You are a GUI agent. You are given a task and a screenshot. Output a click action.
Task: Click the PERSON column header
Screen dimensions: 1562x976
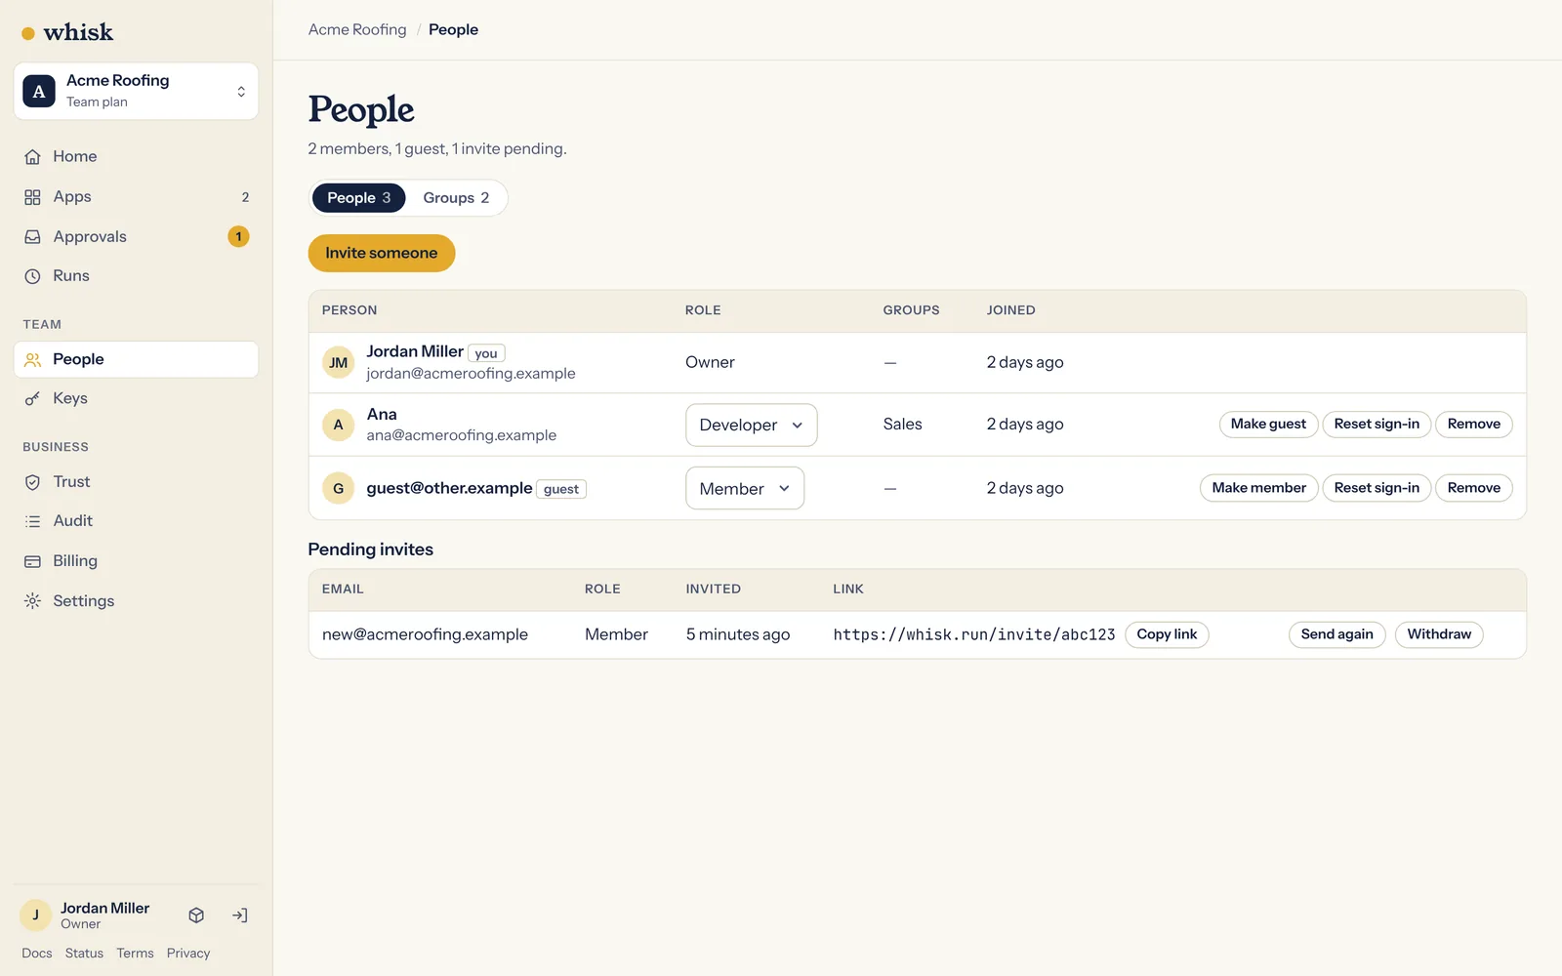349,310
